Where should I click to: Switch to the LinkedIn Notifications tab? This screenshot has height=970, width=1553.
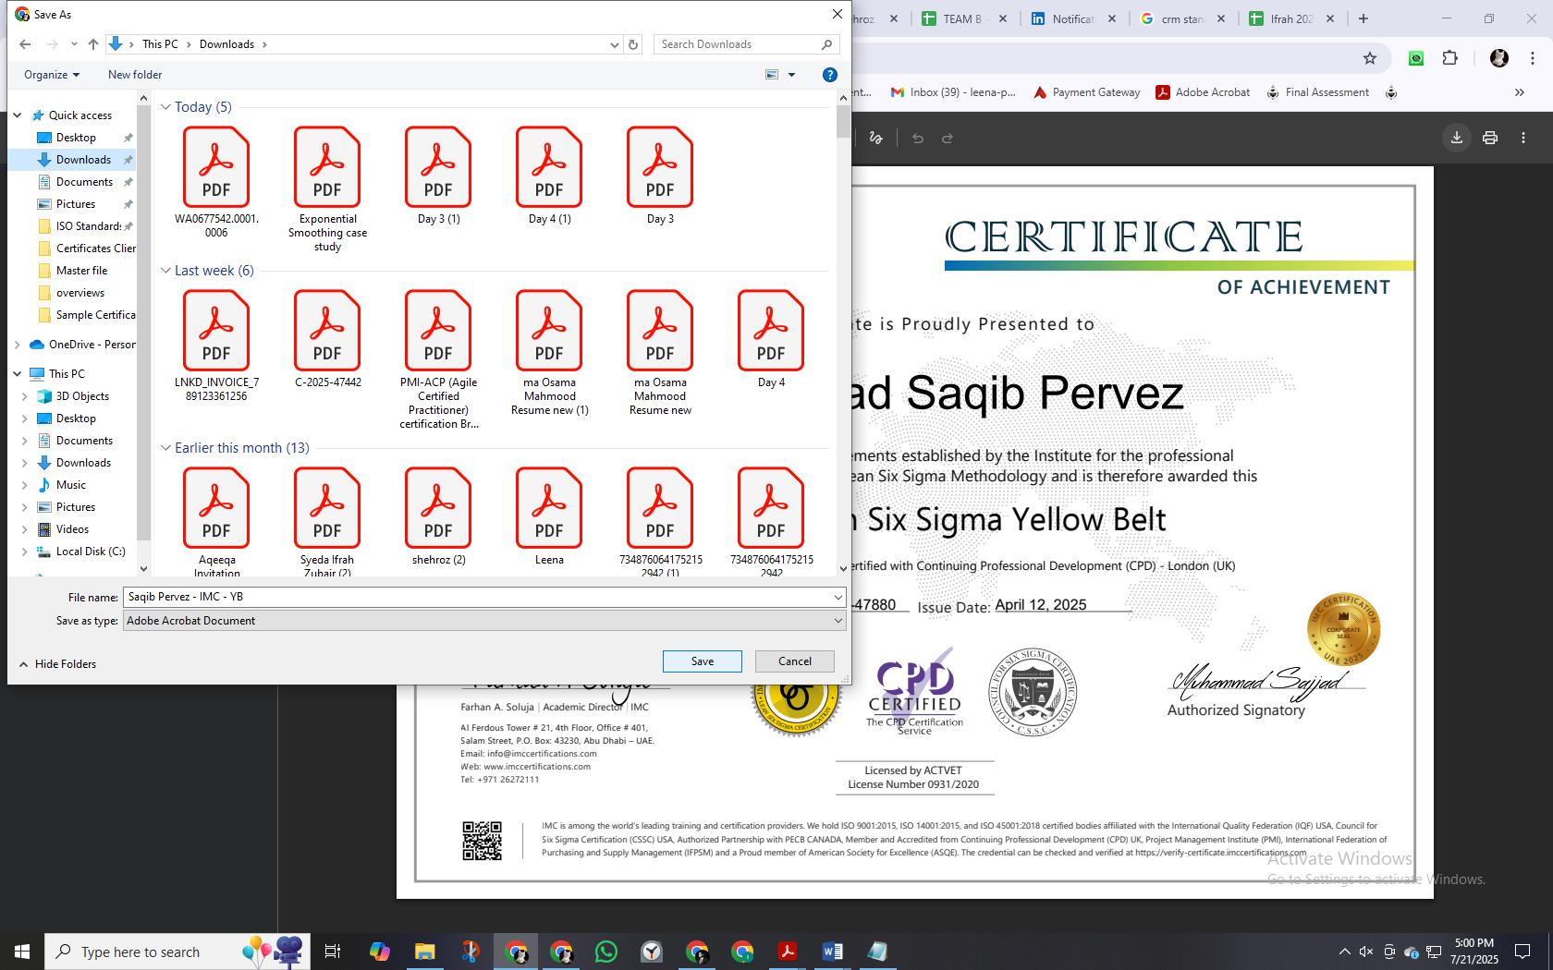(x=1072, y=18)
